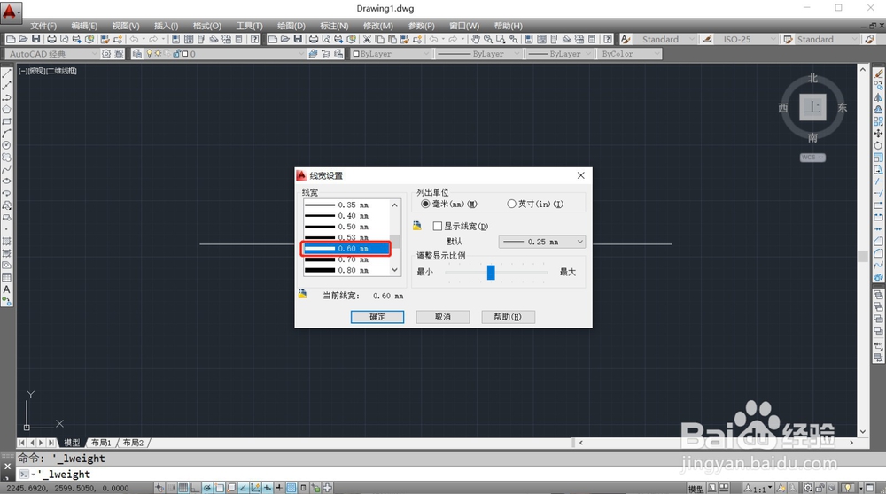The image size is (886, 494).
Task: Toggle layer 0 freeze sun icon
Action: click(x=158, y=54)
